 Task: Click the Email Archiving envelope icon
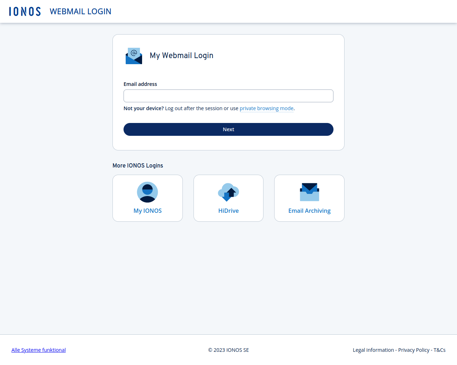click(x=310, y=192)
